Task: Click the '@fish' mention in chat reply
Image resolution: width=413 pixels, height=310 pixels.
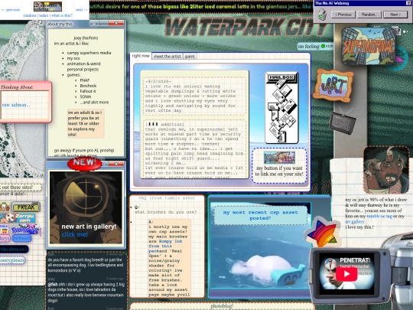Action: [53, 285]
